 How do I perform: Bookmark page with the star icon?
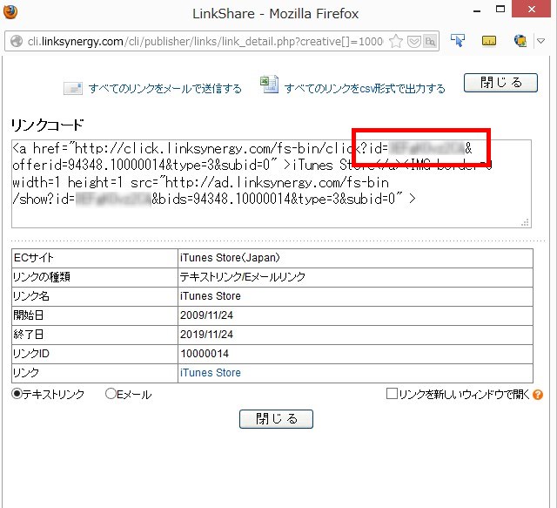click(396, 41)
